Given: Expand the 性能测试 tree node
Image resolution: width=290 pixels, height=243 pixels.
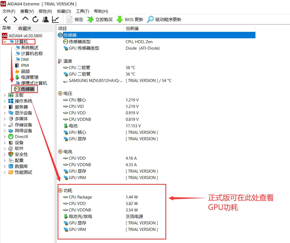Looking at the screenshot, I should click(4, 172).
